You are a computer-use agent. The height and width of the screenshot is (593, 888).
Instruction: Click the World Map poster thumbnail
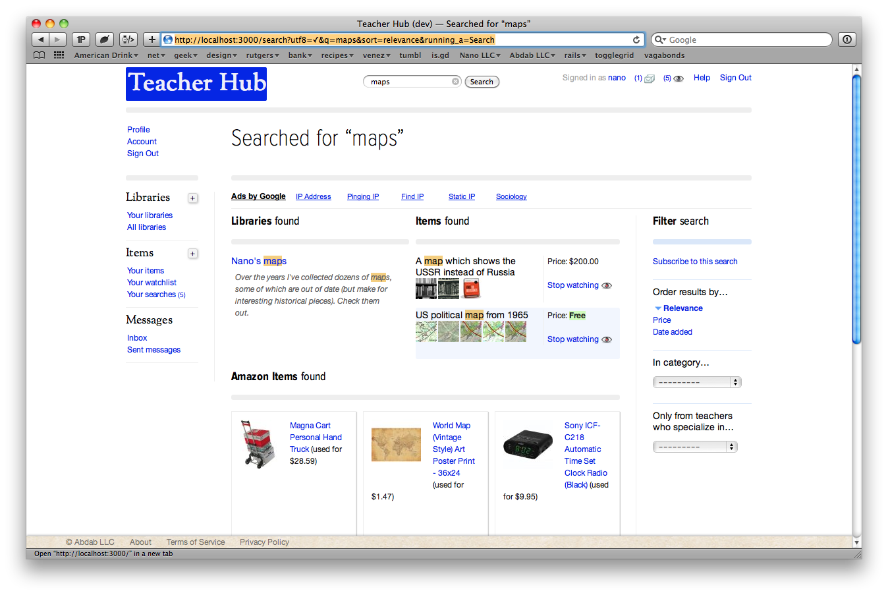tap(396, 444)
